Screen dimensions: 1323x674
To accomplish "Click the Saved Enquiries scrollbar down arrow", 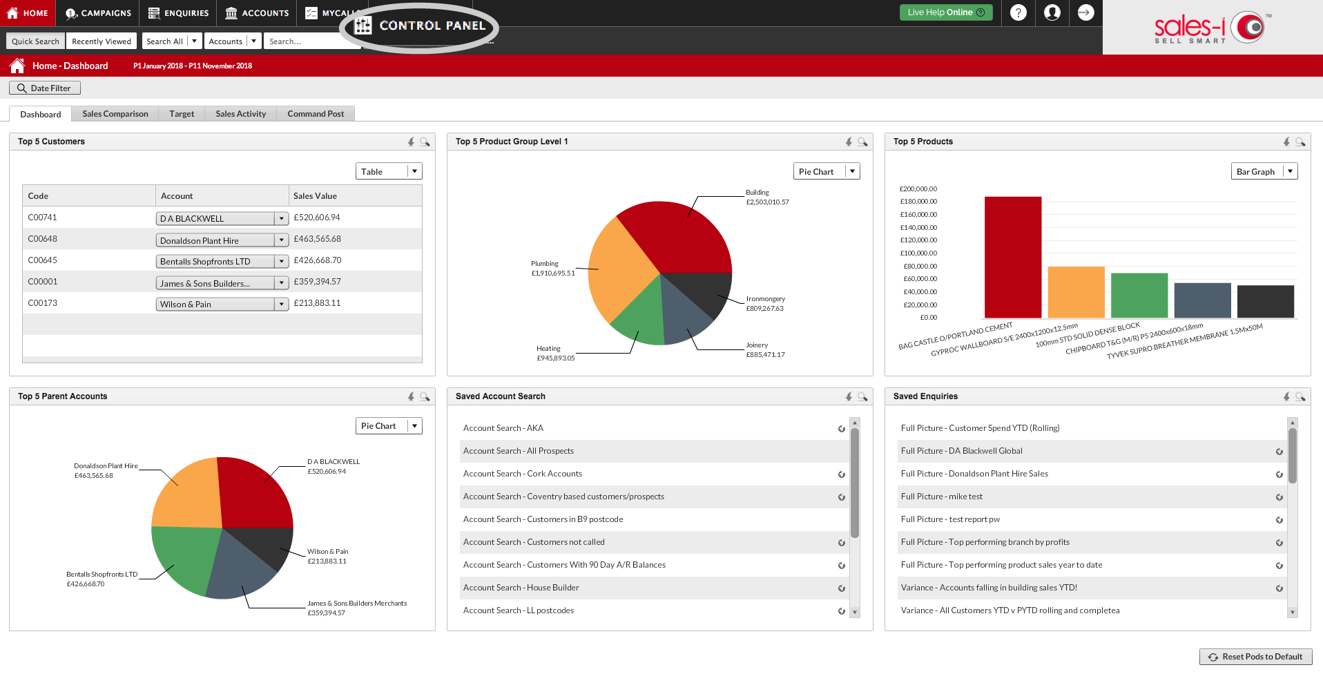I will click(x=1293, y=613).
